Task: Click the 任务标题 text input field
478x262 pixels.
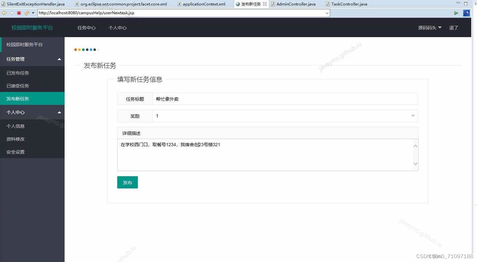Action: tap(284, 99)
